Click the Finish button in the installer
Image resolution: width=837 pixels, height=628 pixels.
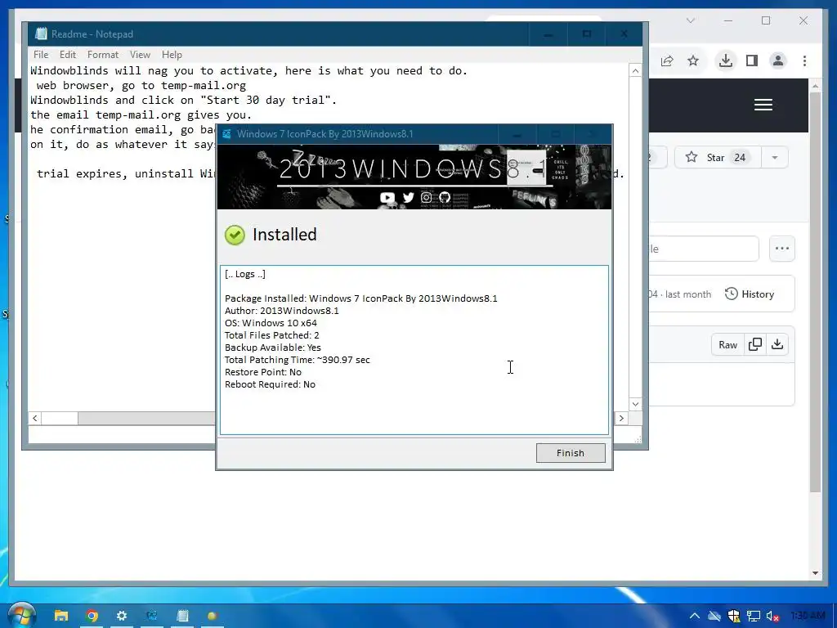(571, 453)
